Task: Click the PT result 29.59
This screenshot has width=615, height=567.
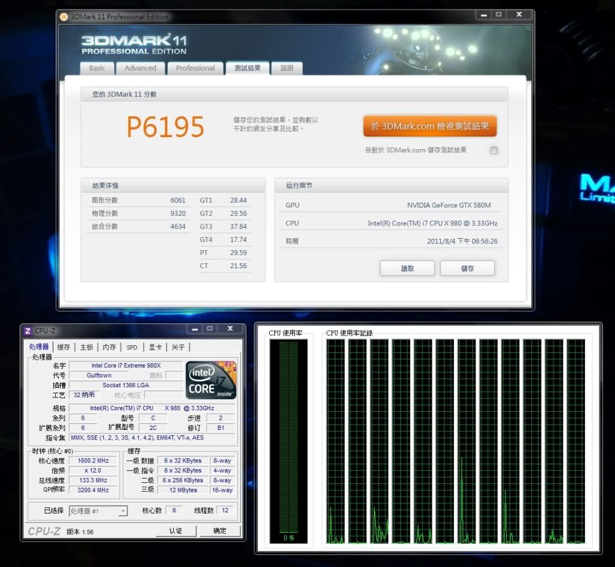Action: click(x=239, y=253)
